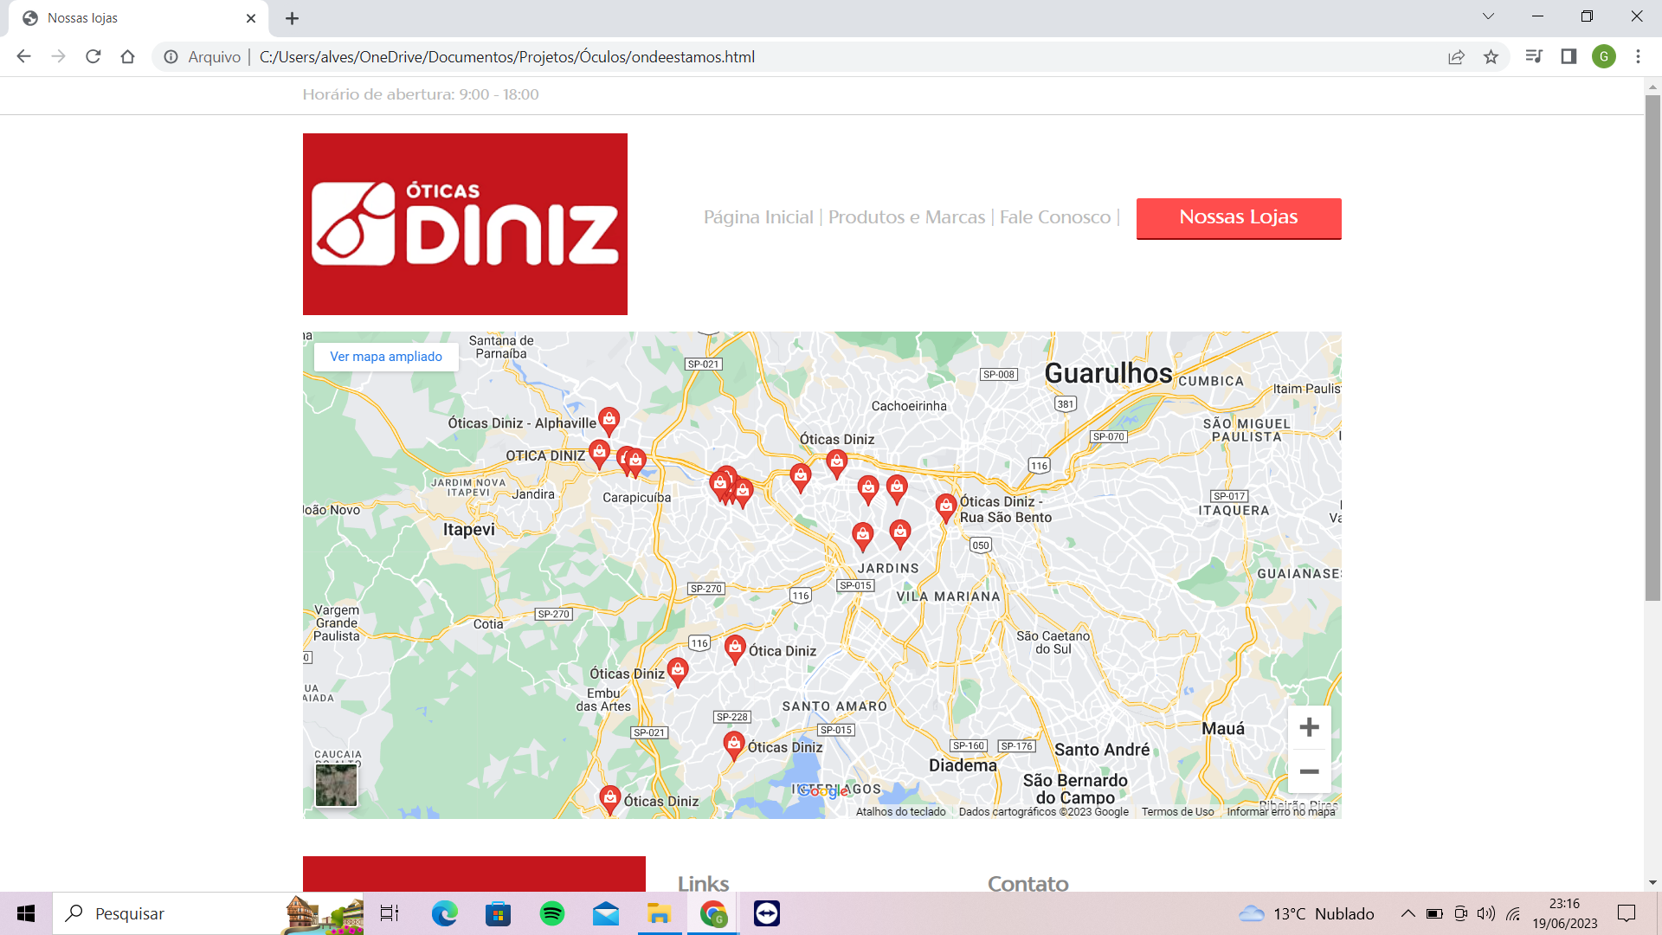Switch map to satellite view thumbnail
The image size is (1662, 935).
pyautogui.click(x=336, y=785)
